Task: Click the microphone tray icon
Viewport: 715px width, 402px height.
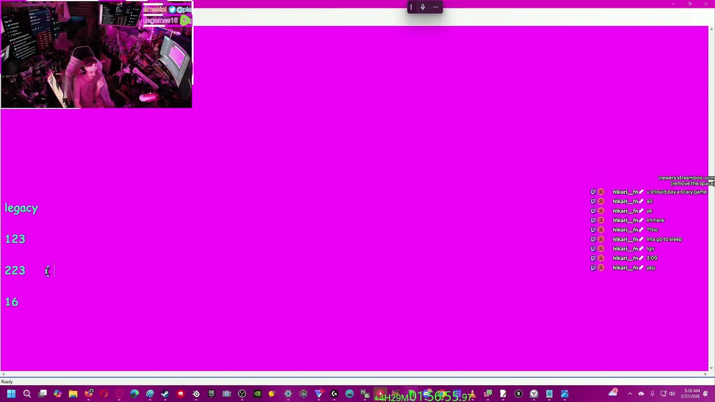Action: pyautogui.click(x=652, y=394)
